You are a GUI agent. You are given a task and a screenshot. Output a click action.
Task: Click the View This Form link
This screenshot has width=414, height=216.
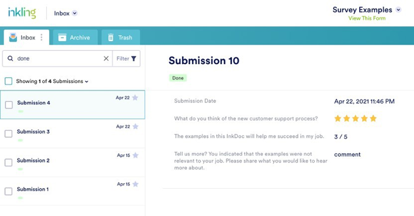[x=367, y=18]
